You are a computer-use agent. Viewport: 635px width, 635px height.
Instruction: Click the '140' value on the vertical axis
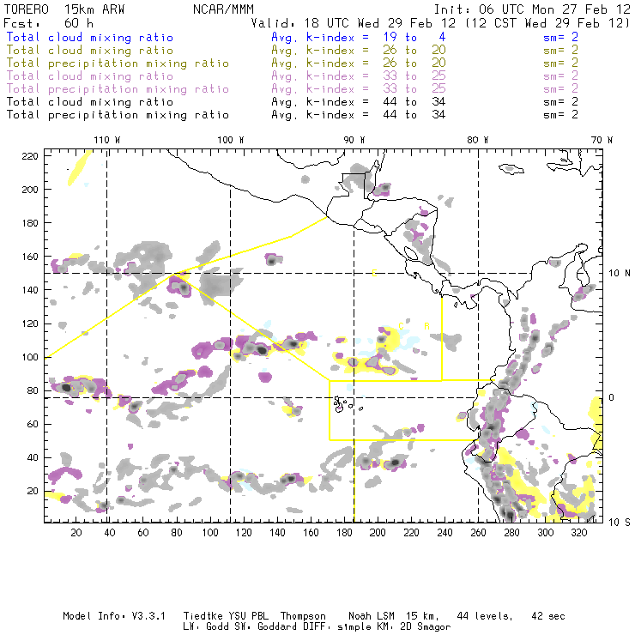[x=29, y=290]
